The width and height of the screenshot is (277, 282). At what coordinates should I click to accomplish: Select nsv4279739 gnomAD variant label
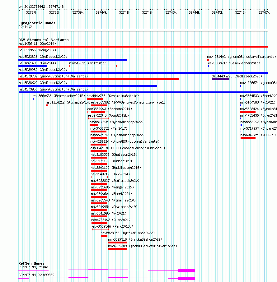[53, 76]
